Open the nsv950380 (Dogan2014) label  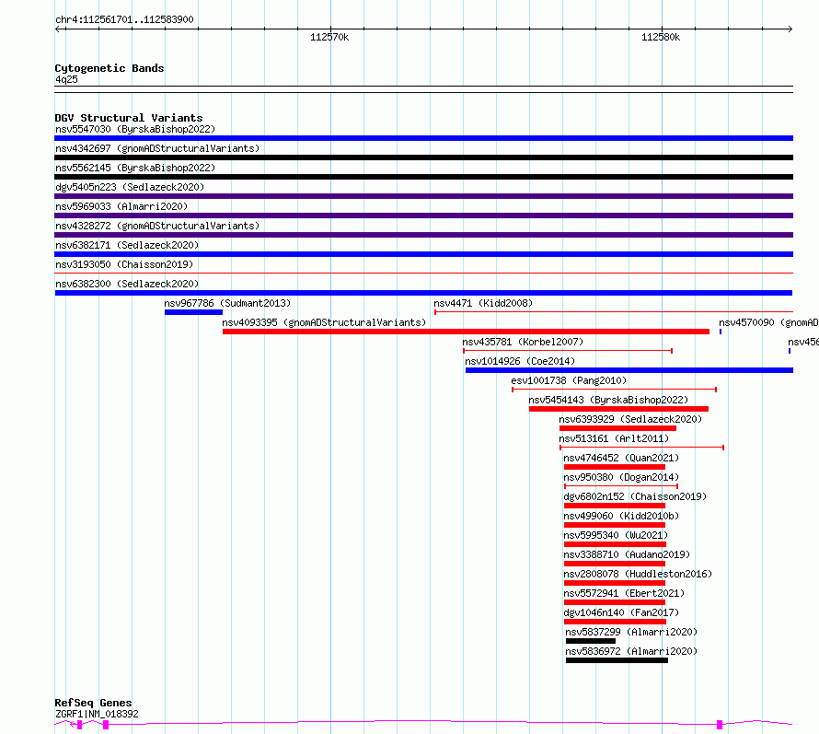(x=621, y=477)
